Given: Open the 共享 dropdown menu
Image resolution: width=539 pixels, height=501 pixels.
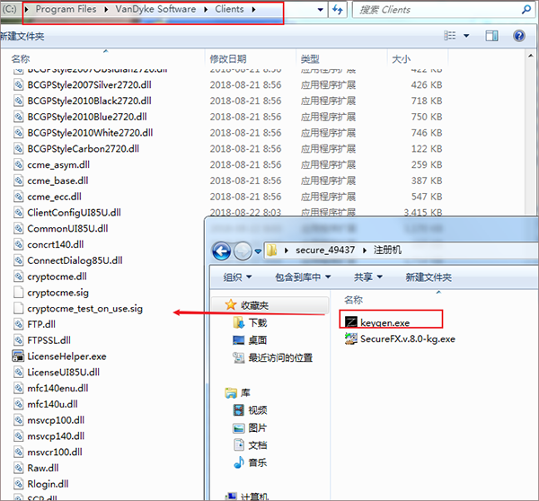Looking at the screenshot, I should 368,277.
